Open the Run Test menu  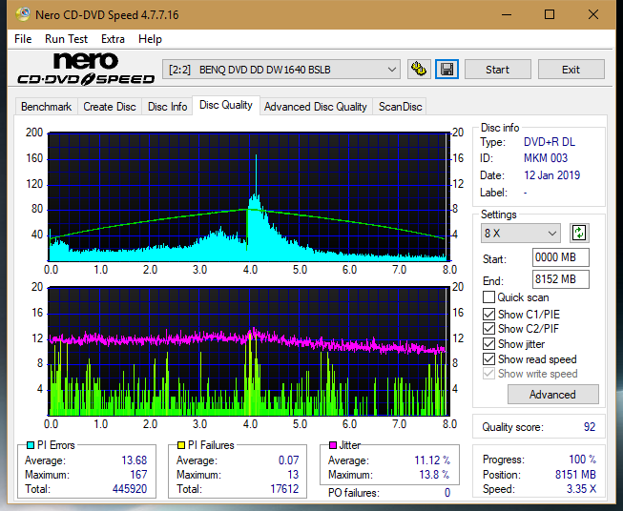tap(67, 39)
